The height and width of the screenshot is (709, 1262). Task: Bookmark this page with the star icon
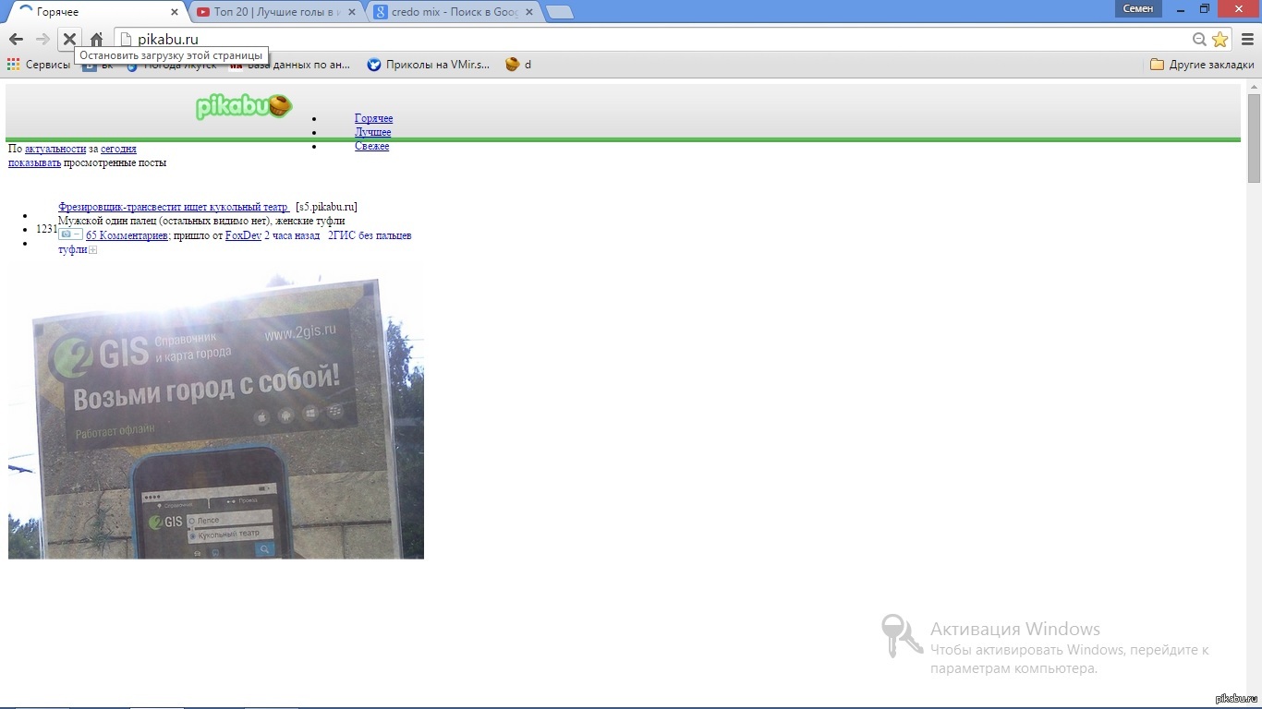pyautogui.click(x=1220, y=39)
